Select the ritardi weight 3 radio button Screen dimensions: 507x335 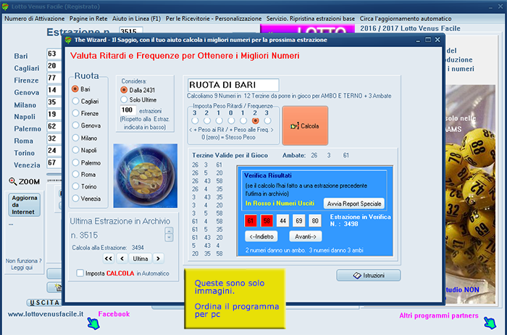click(x=195, y=120)
